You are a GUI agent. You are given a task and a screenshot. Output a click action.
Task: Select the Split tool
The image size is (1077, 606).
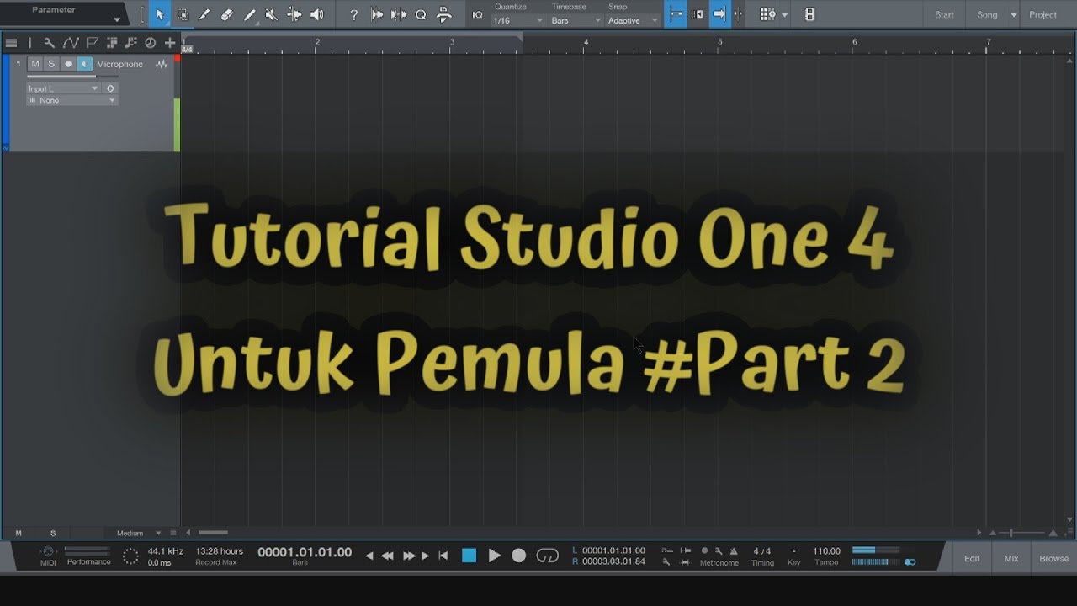click(x=204, y=14)
